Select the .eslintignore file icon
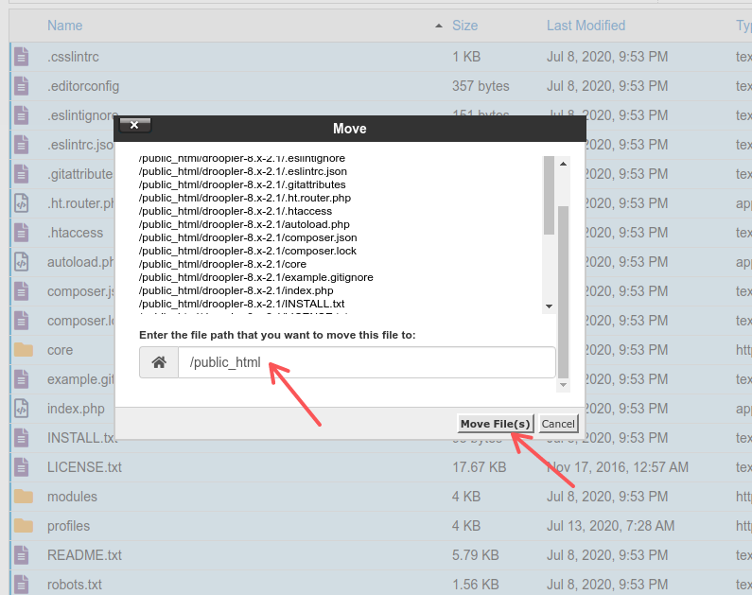752x595 pixels. [21, 115]
